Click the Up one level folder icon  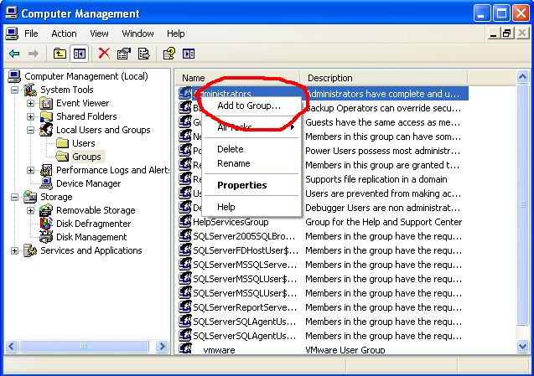click(60, 54)
